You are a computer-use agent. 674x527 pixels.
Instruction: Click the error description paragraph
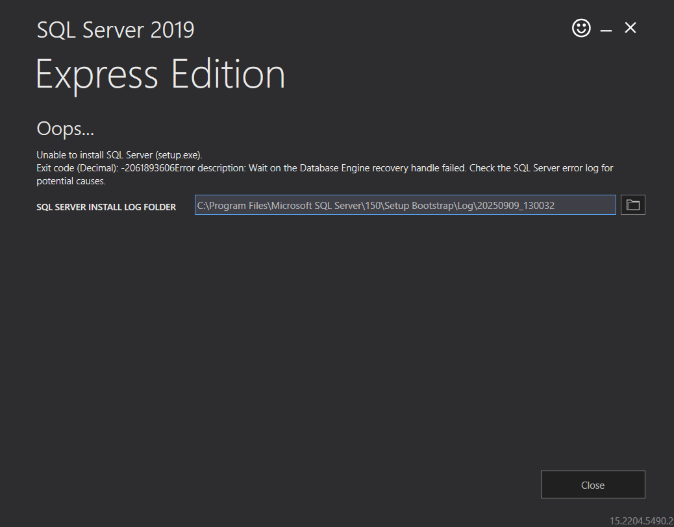point(325,167)
